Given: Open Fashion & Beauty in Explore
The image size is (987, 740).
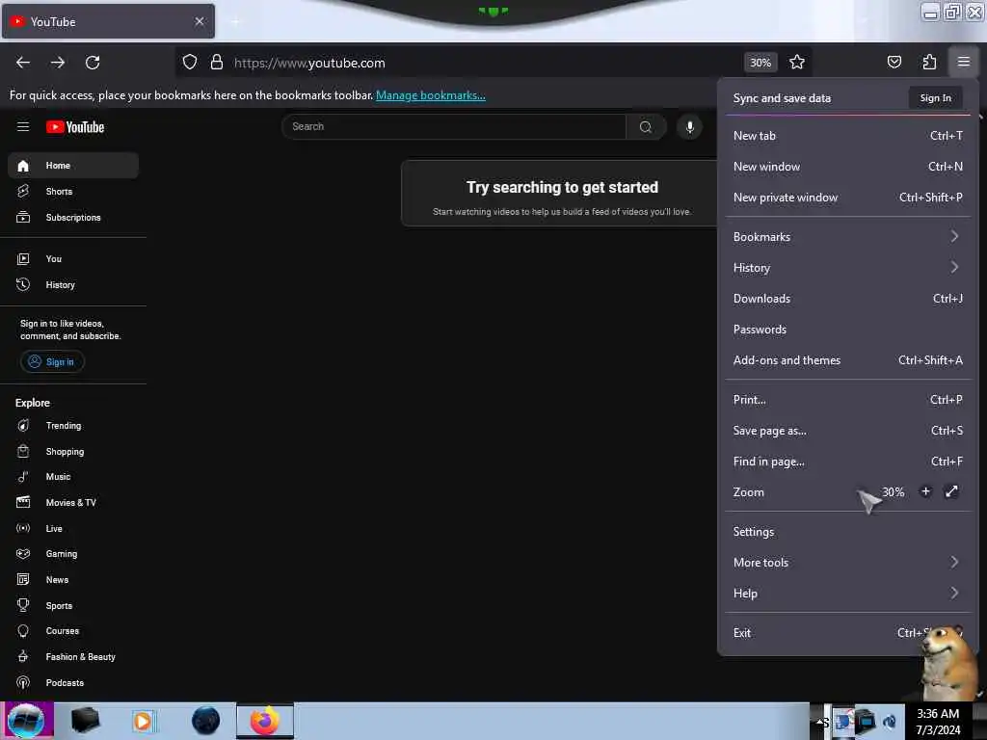Looking at the screenshot, I should pyautogui.click(x=73, y=657).
